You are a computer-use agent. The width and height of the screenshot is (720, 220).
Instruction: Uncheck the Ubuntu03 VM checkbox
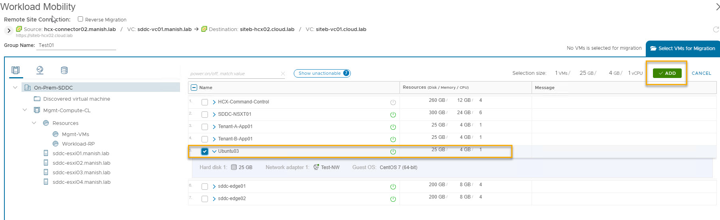(205, 152)
